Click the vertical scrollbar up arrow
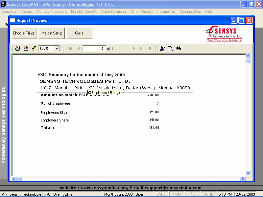 pyautogui.click(x=248, y=55)
